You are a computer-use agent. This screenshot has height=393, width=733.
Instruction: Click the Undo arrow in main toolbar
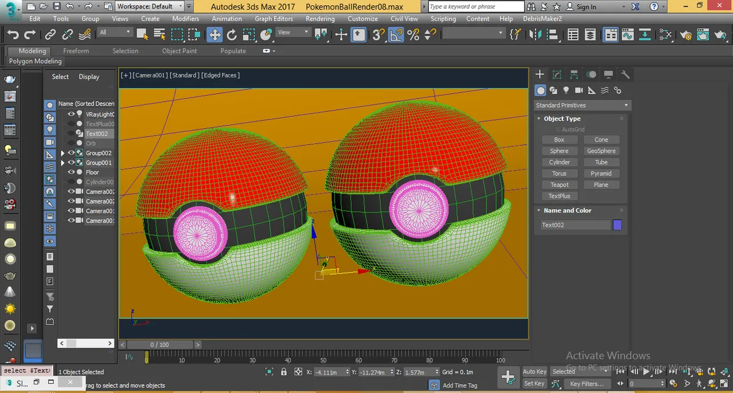(x=13, y=35)
